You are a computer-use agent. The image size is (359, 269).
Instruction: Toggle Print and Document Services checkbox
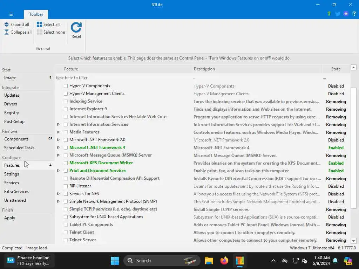[66, 171]
